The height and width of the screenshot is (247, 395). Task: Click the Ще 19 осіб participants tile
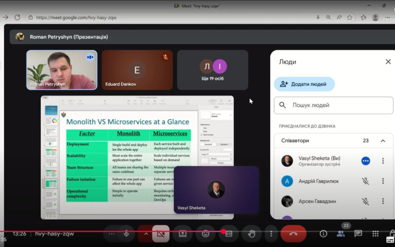[213, 70]
